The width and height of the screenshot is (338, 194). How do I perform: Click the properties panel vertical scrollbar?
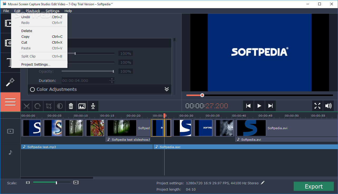(174, 40)
